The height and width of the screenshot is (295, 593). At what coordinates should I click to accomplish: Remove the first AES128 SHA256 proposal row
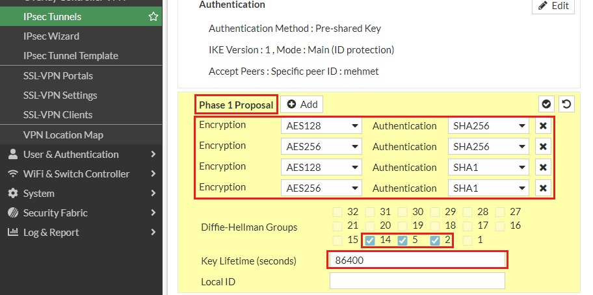(x=543, y=126)
